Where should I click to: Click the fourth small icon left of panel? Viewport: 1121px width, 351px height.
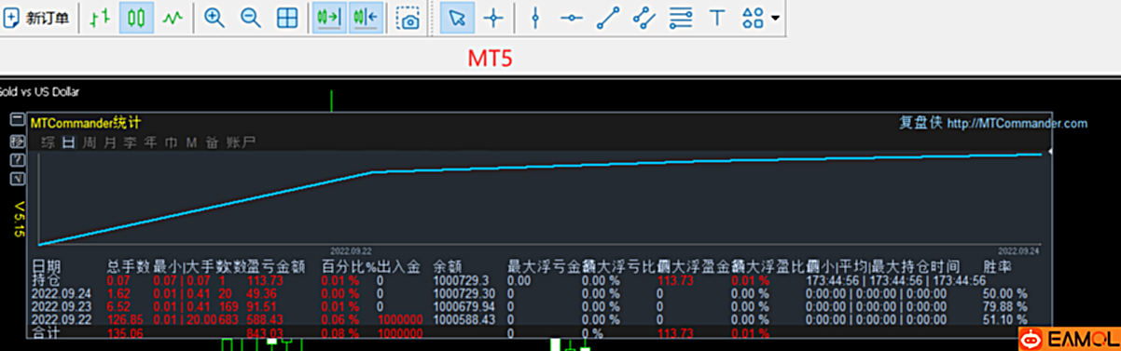pos(17,179)
